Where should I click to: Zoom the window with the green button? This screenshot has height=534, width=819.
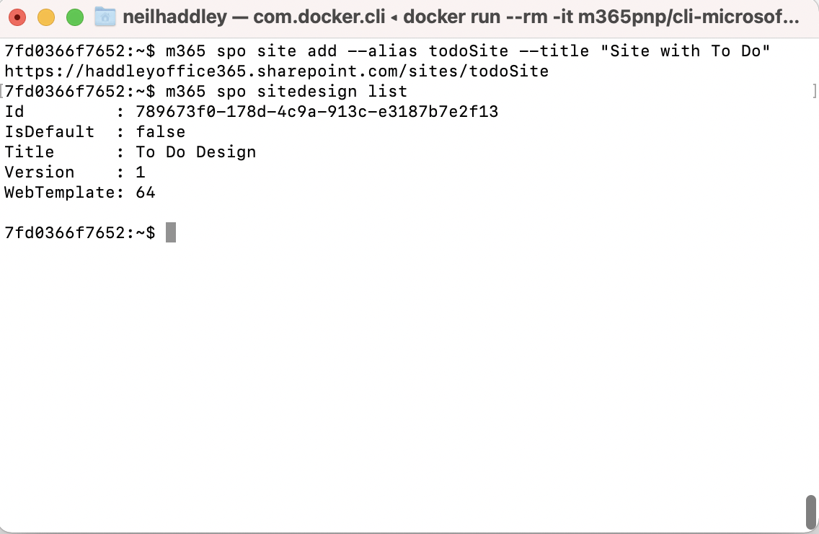click(x=74, y=17)
